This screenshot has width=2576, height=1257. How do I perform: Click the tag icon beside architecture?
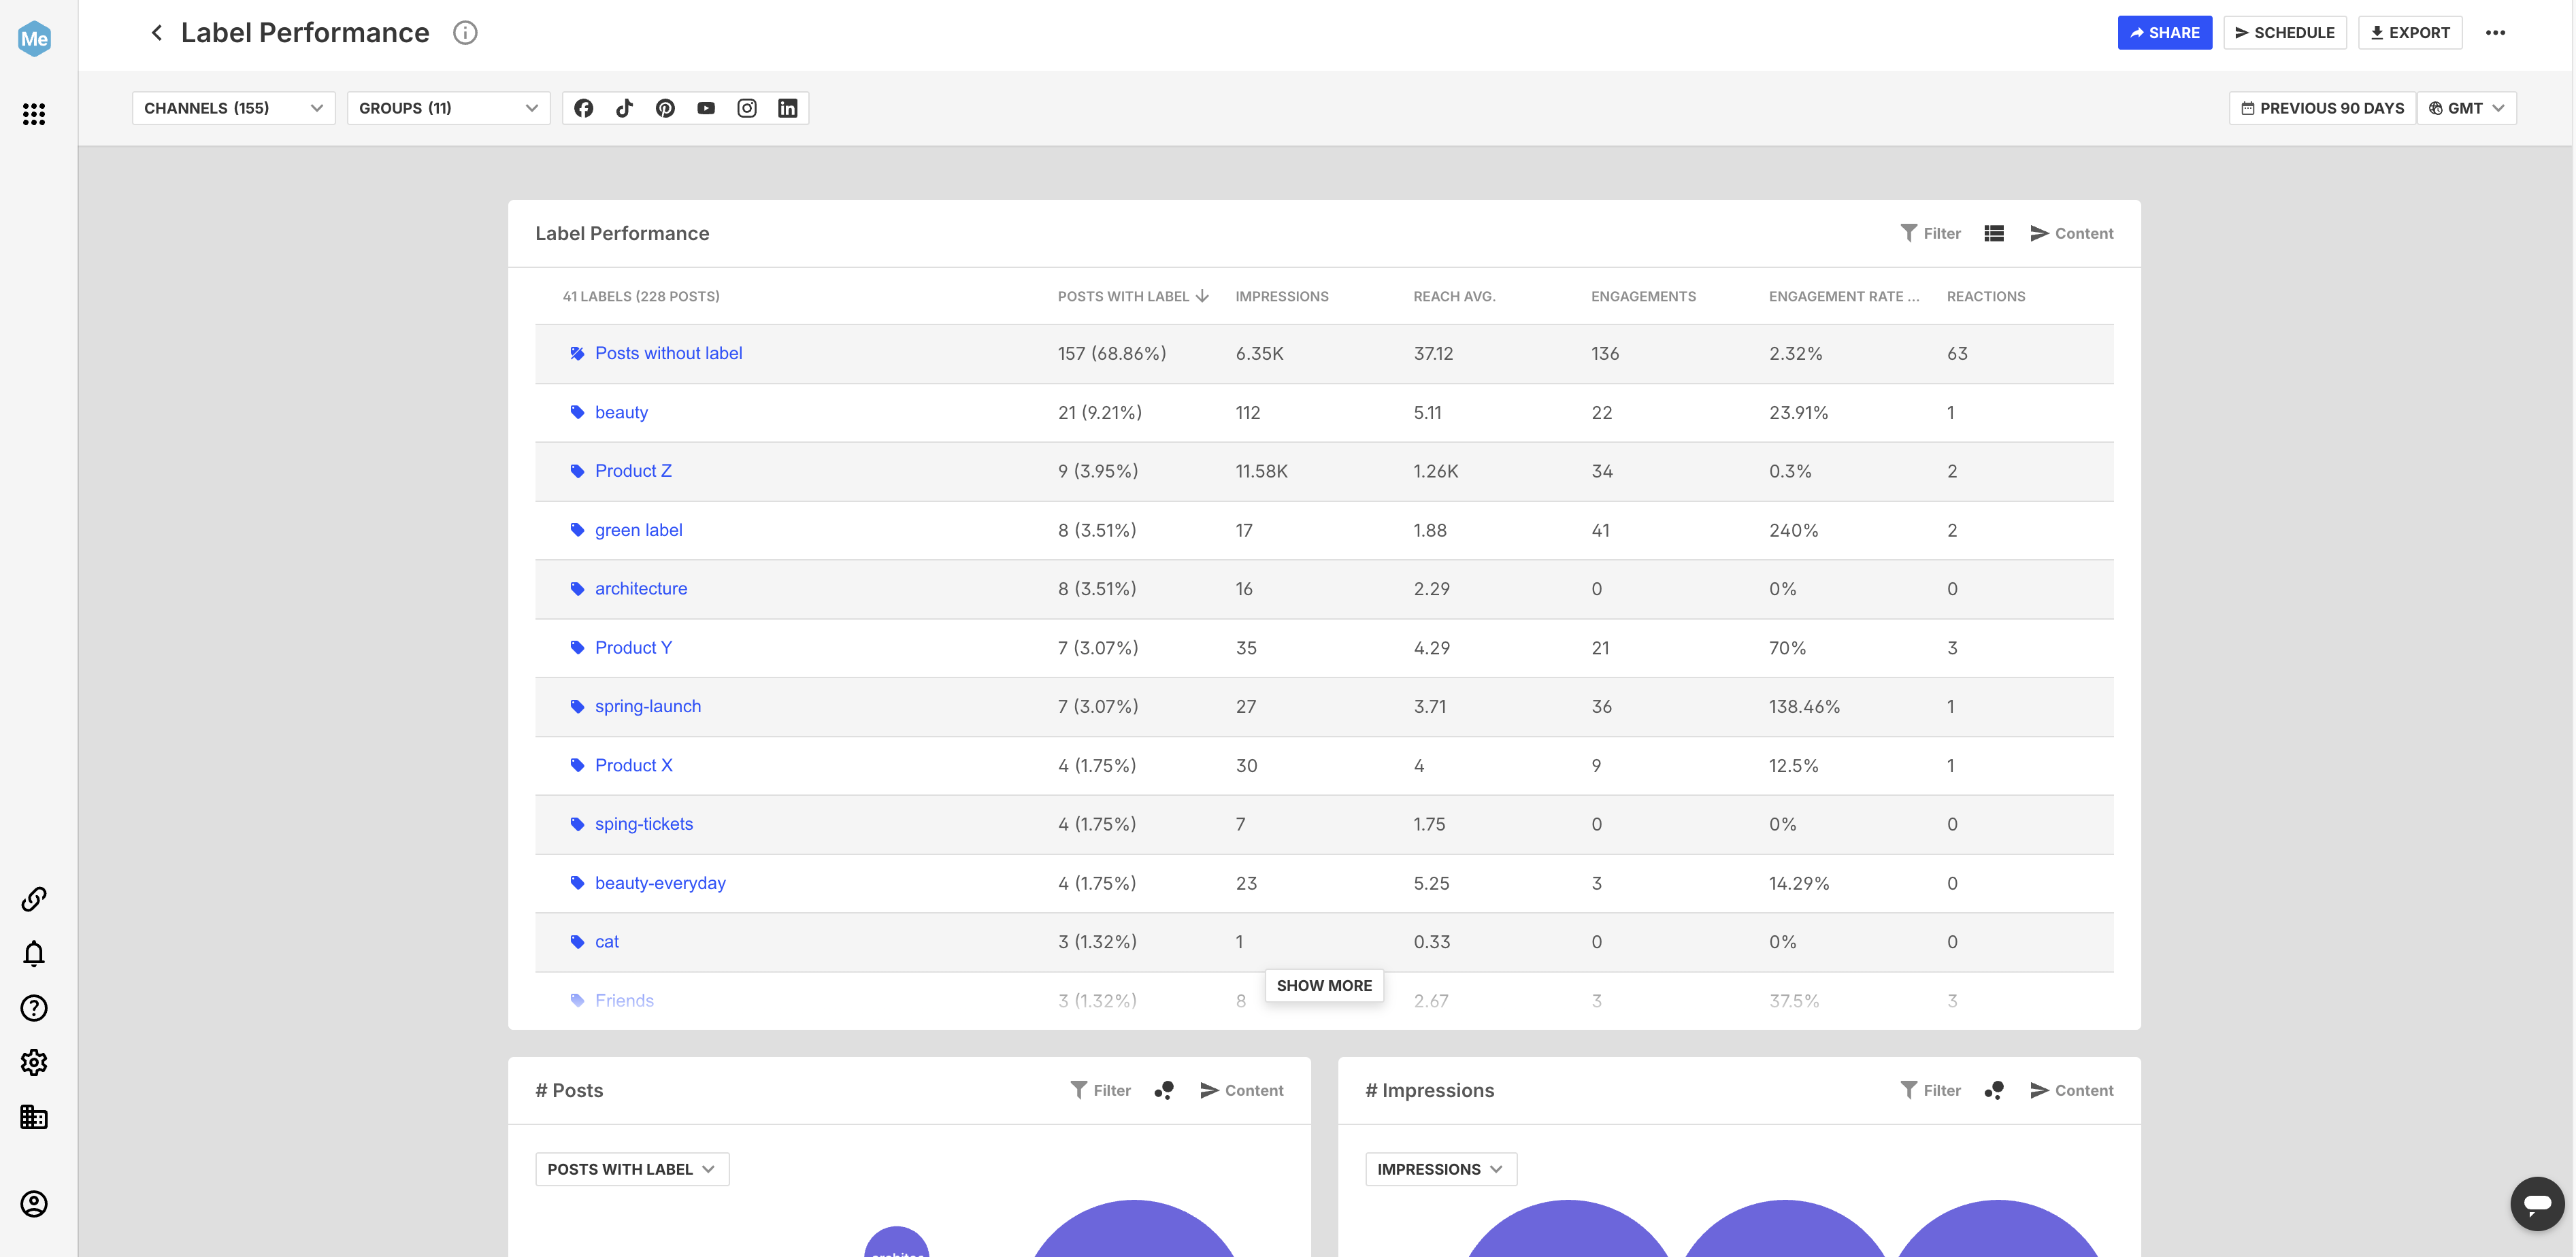[x=577, y=589]
